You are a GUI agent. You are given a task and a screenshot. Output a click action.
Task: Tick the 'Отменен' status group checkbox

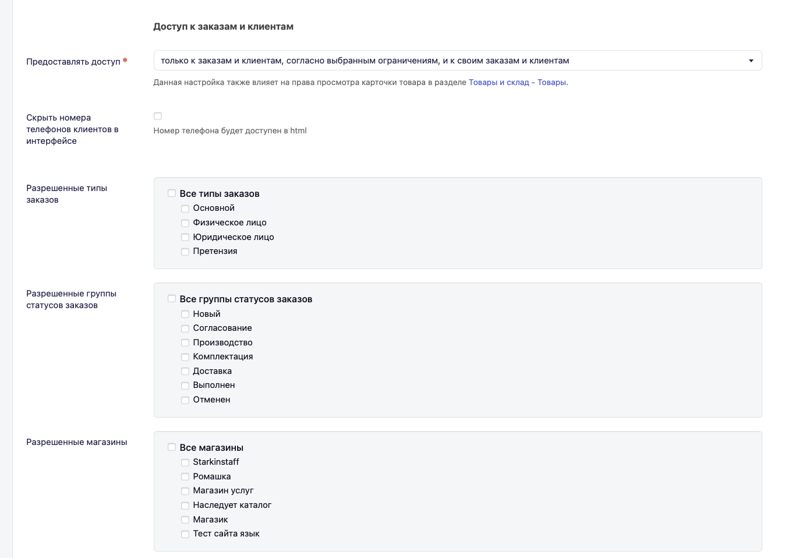[185, 400]
